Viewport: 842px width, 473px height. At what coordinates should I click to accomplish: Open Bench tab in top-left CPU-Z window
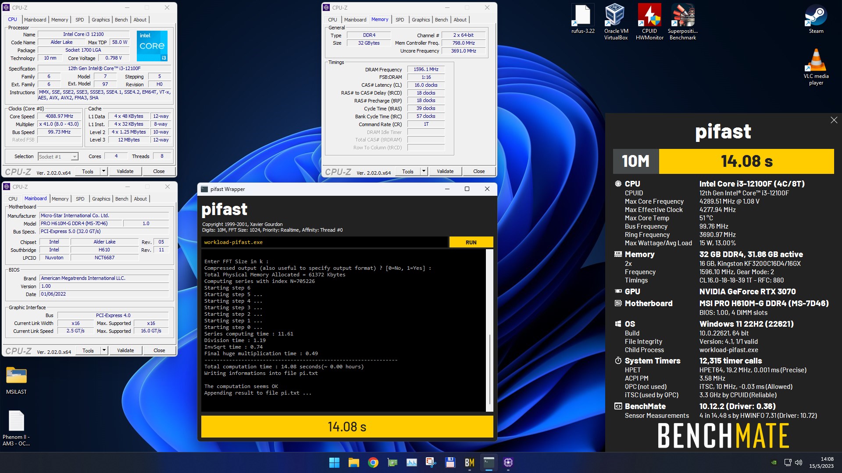coord(121,20)
